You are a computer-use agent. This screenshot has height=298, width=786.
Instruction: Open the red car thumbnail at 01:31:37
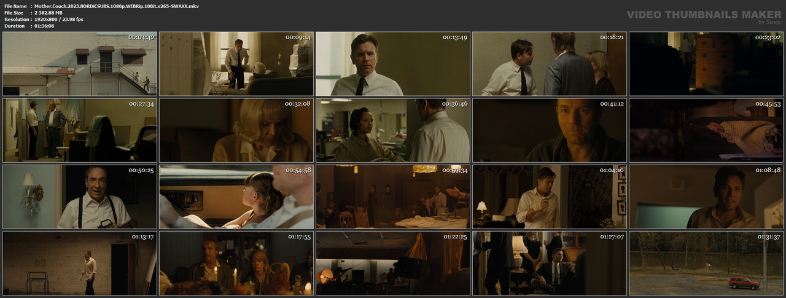point(706,263)
